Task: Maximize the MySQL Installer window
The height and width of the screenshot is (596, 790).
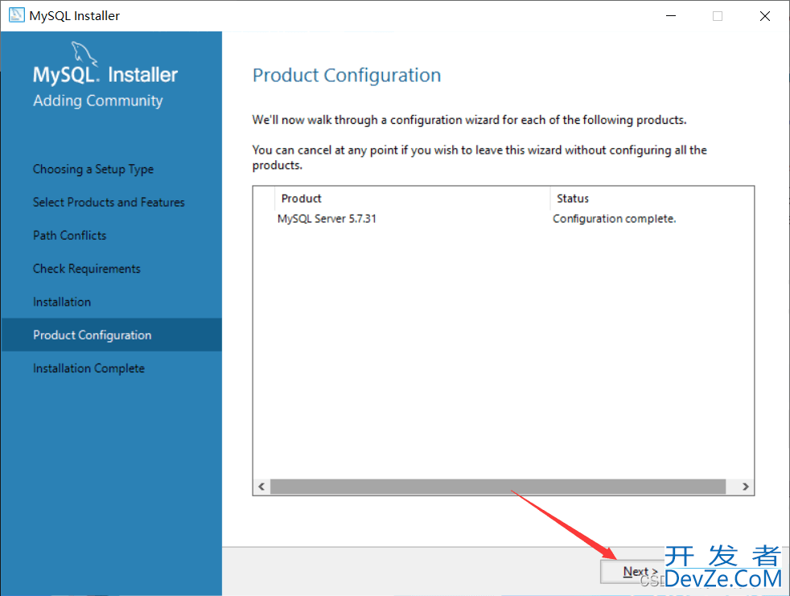Action: coord(718,15)
